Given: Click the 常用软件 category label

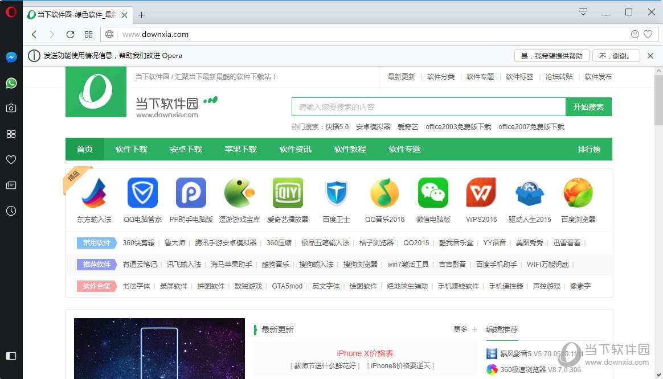Looking at the screenshot, I should [x=96, y=243].
